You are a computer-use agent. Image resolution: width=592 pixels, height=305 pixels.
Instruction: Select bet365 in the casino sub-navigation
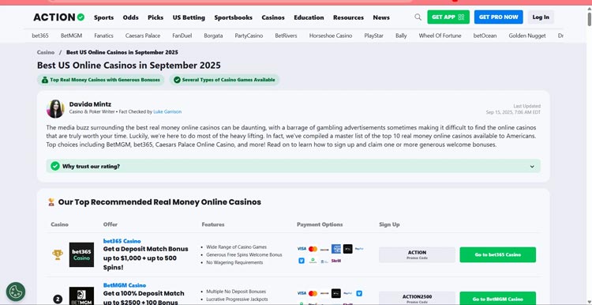(x=40, y=36)
